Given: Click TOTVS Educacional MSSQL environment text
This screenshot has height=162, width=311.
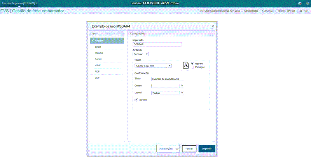Looking at the screenshot, I should coord(220,11).
